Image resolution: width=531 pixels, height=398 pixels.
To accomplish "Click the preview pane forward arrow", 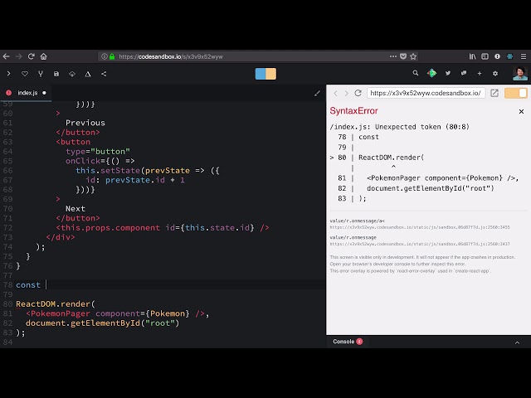I will [347, 93].
